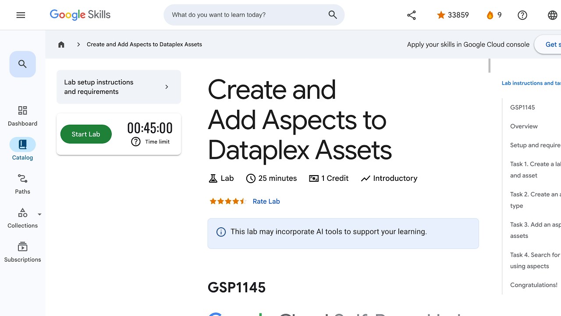
Task: Click the Lab flask icon
Action: [213, 178]
